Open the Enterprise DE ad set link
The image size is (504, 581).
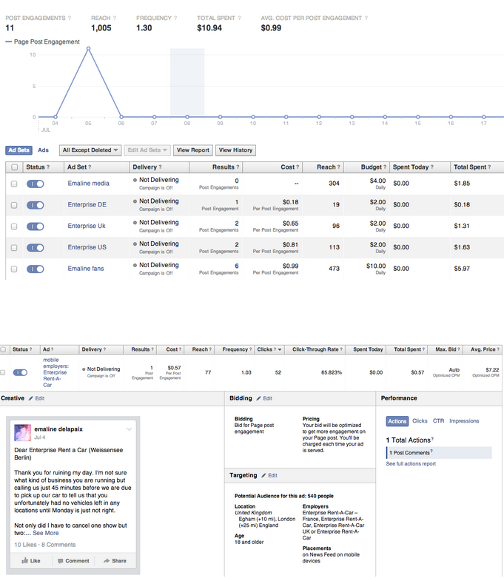tap(87, 204)
